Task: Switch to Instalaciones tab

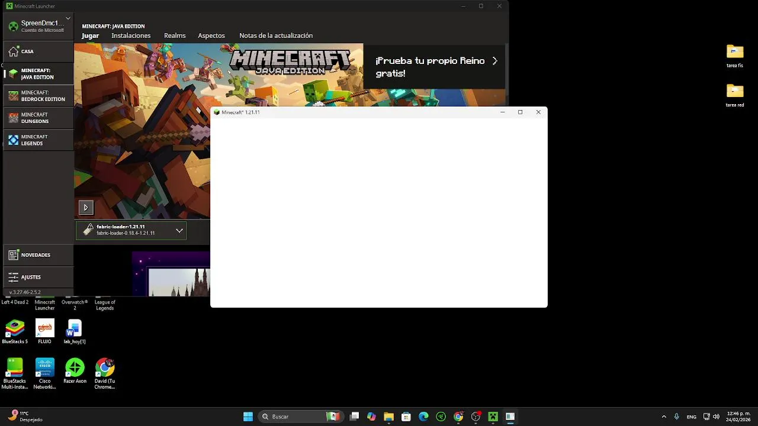Action: [131, 35]
